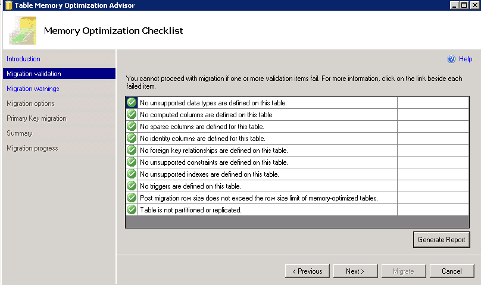Click green check icon beside computed columns row
Screen dimensions: 481x285
[x=132, y=114]
